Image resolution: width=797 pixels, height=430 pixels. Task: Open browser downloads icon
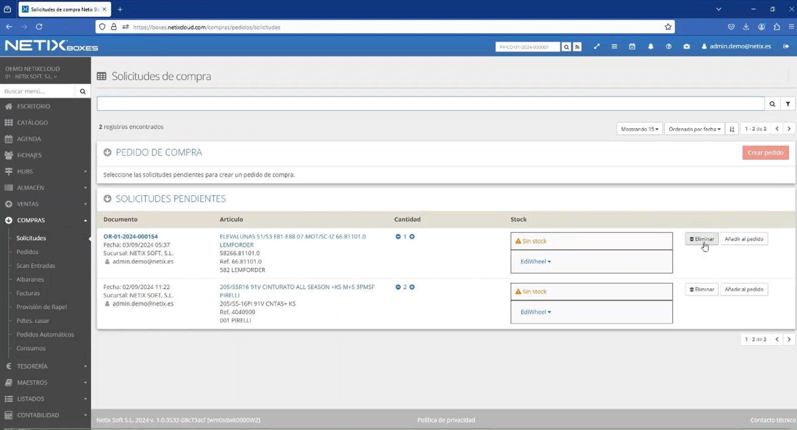click(x=746, y=27)
